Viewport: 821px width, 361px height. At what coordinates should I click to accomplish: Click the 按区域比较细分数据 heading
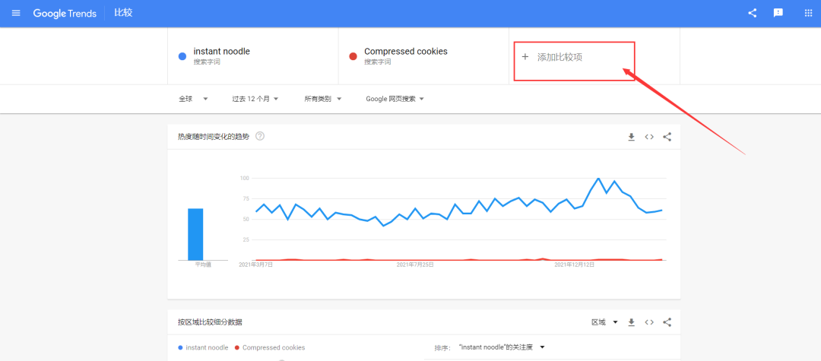pyautogui.click(x=210, y=322)
